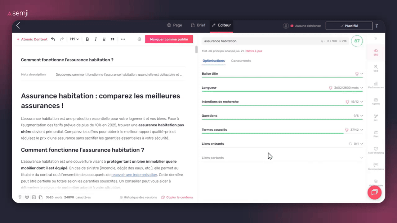Screen dimensions: 397x223
Task: Open the Fact-checking sidebar panel
Action: [x=376, y=150]
